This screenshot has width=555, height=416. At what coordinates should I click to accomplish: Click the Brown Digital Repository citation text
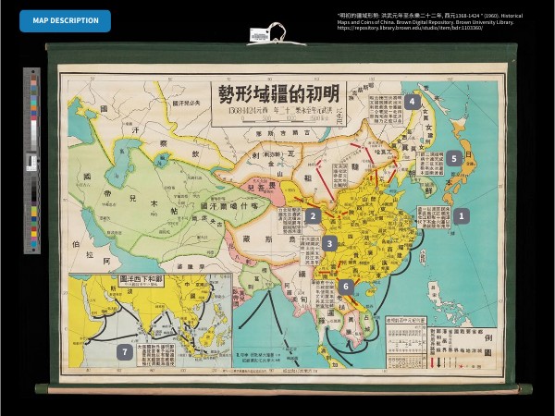(435, 19)
